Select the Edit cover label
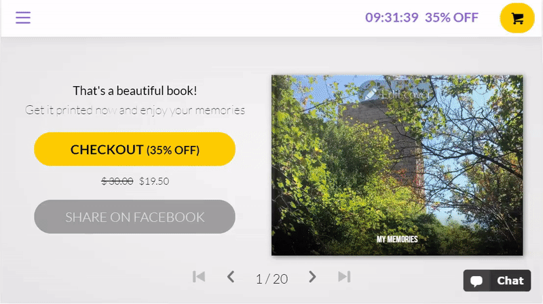The width and height of the screenshot is (543, 304). coord(405,94)
